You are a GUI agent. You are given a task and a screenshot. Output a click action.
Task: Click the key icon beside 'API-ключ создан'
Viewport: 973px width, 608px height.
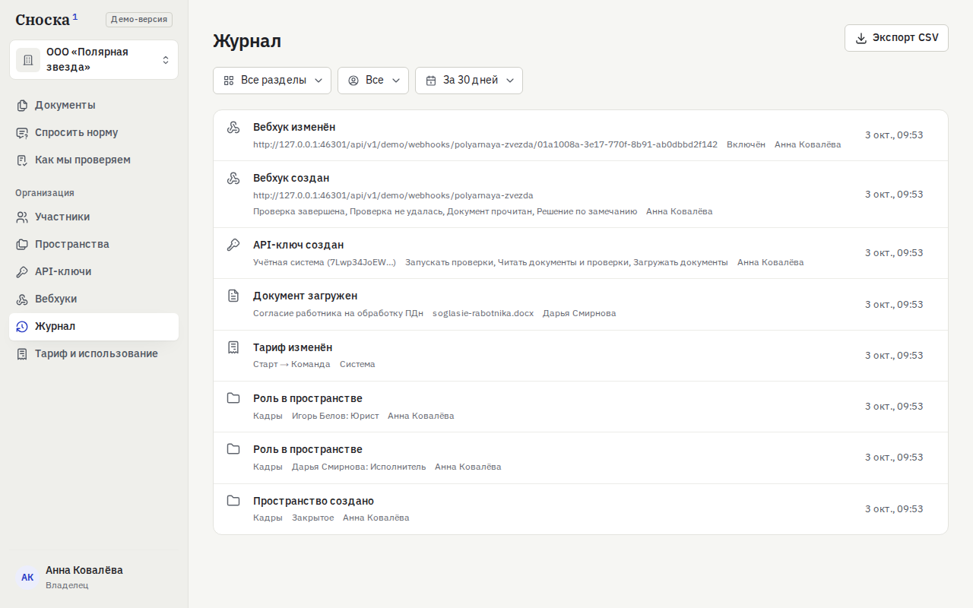(x=233, y=245)
